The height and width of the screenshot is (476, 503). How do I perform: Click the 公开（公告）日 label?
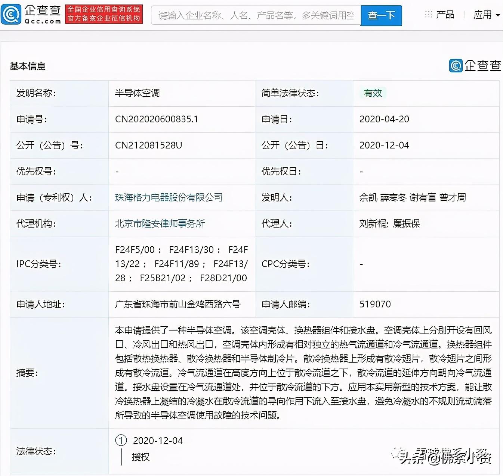[x=295, y=145]
